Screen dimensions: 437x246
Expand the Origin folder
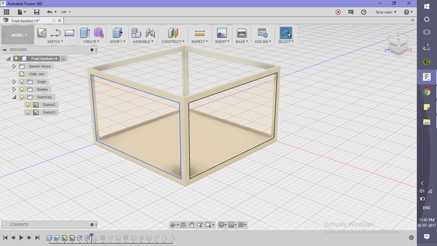[x=14, y=82]
